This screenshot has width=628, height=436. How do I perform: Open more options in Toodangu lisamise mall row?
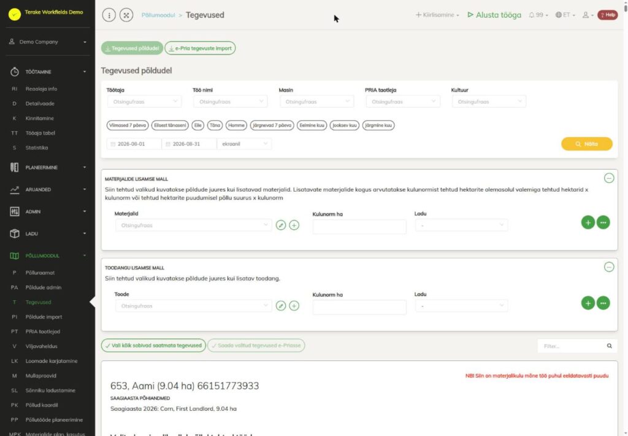click(x=603, y=303)
